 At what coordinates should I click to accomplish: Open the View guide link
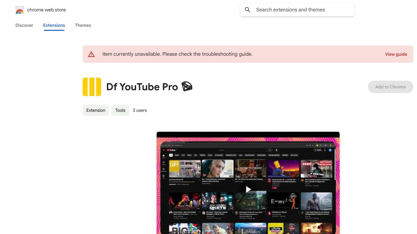coord(396,54)
